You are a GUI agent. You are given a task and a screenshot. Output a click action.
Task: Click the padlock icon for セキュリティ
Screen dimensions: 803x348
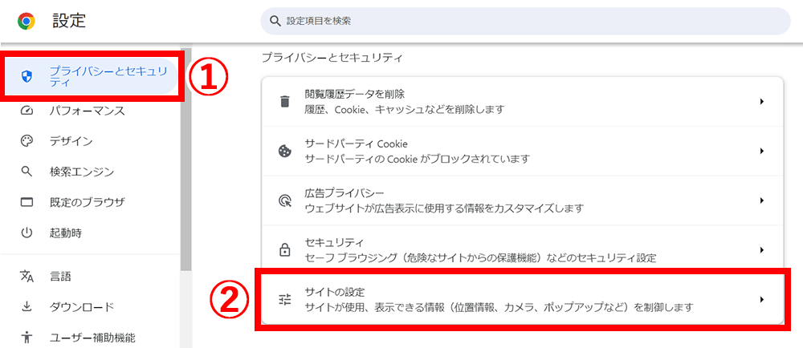click(x=284, y=250)
